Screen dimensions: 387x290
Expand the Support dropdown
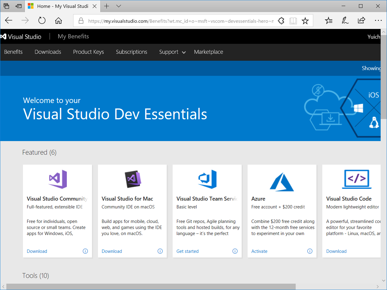[x=172, y=52]
